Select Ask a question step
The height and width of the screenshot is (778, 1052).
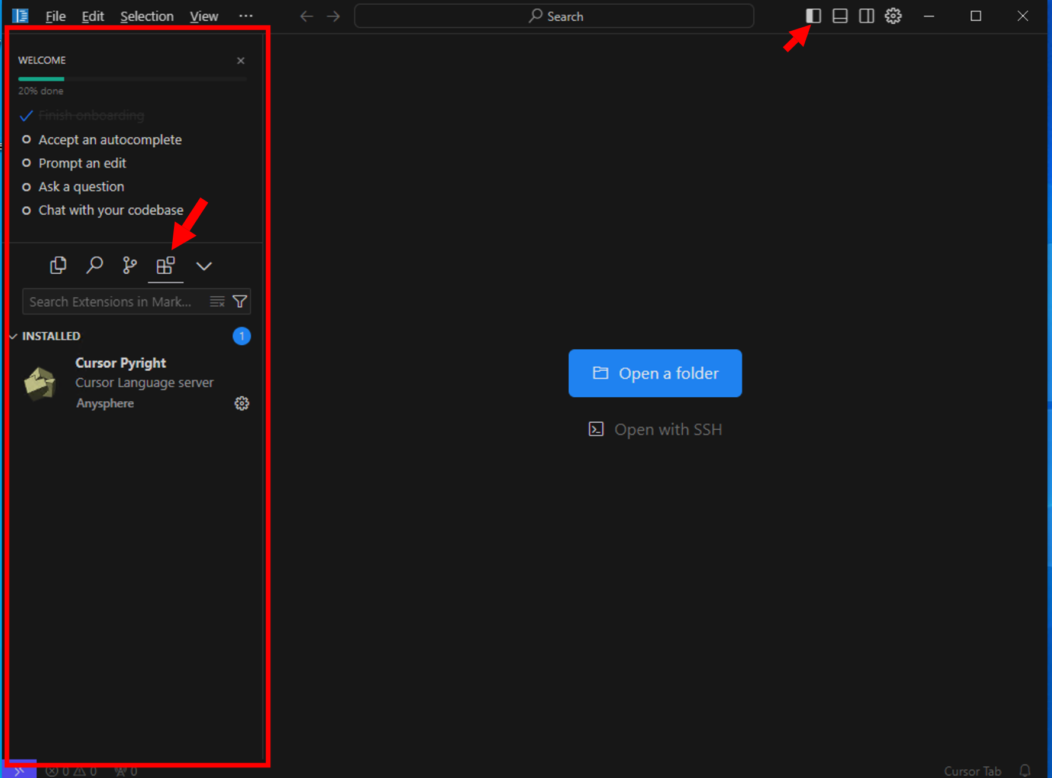tap(81, 187)
